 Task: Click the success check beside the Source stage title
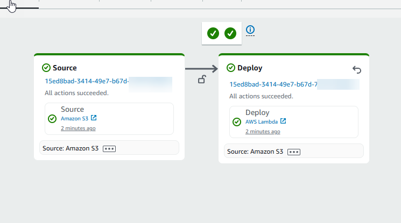[46, 68]
